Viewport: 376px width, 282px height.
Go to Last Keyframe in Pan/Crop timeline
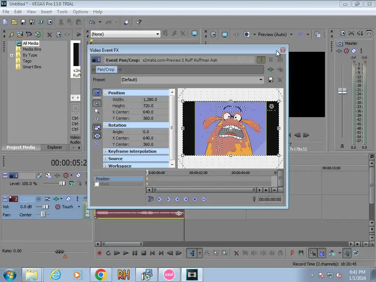(x=185, y=199)
